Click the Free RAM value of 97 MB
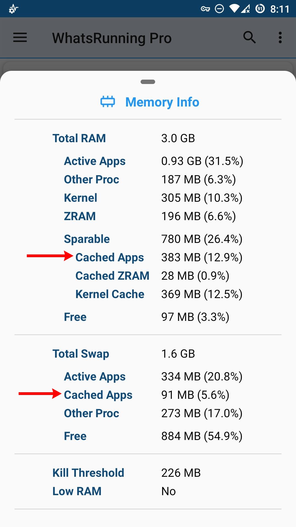Image resolution: width=296 pixels, height=527 pixels. (x=195, y=317)
